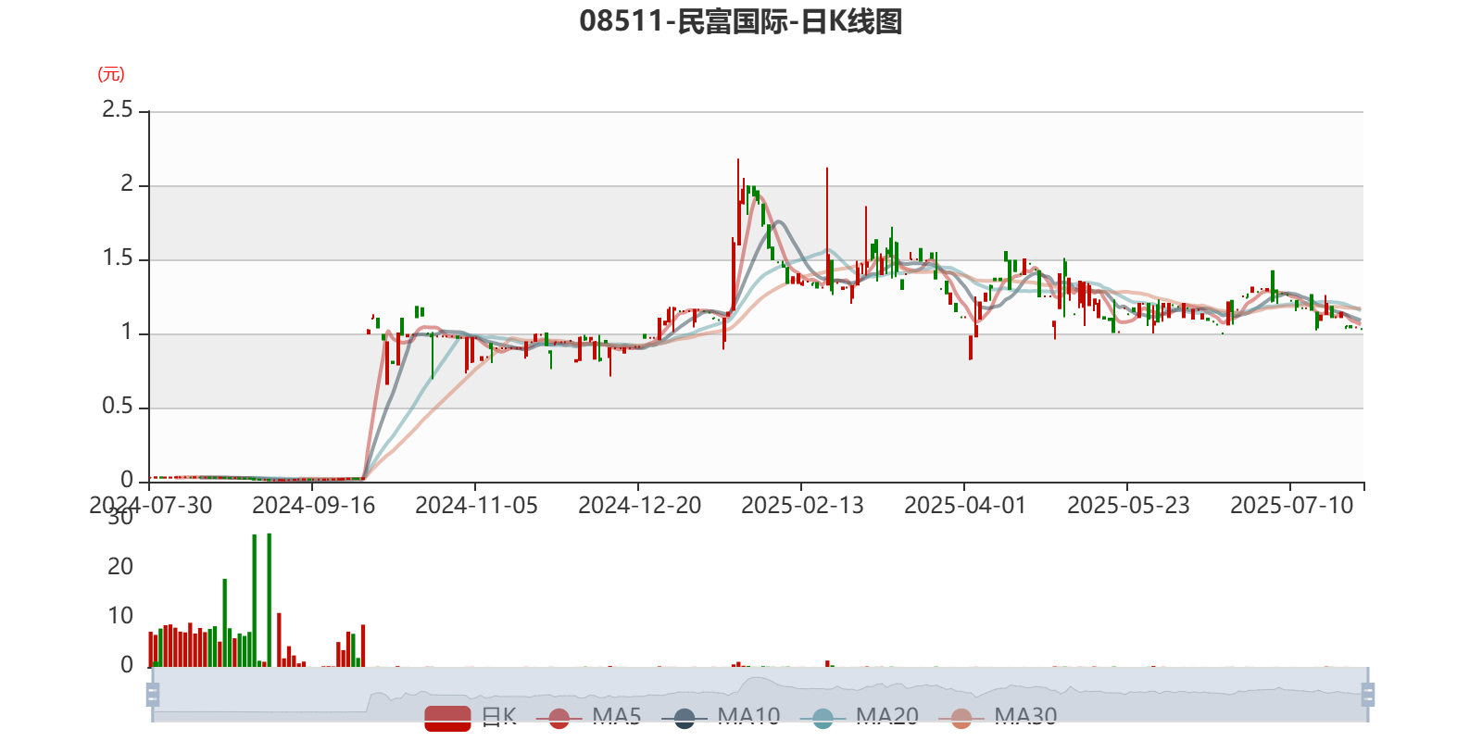
Task: Click the 2.5 price axis label
Action: tap(118, 110)
